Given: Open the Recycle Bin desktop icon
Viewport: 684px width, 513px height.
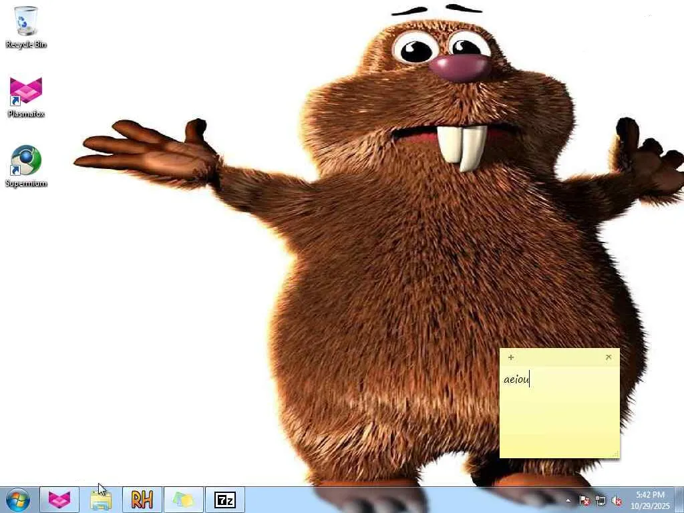Looking at the screenshot, I should tap(26, 27).
